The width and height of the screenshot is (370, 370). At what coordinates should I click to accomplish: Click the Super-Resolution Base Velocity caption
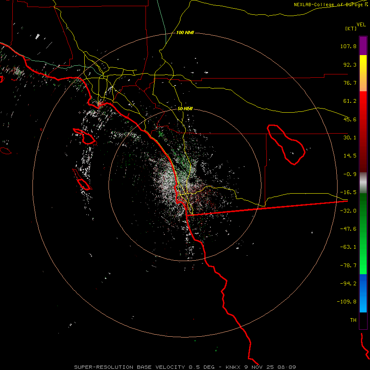(x=185, y=367)
